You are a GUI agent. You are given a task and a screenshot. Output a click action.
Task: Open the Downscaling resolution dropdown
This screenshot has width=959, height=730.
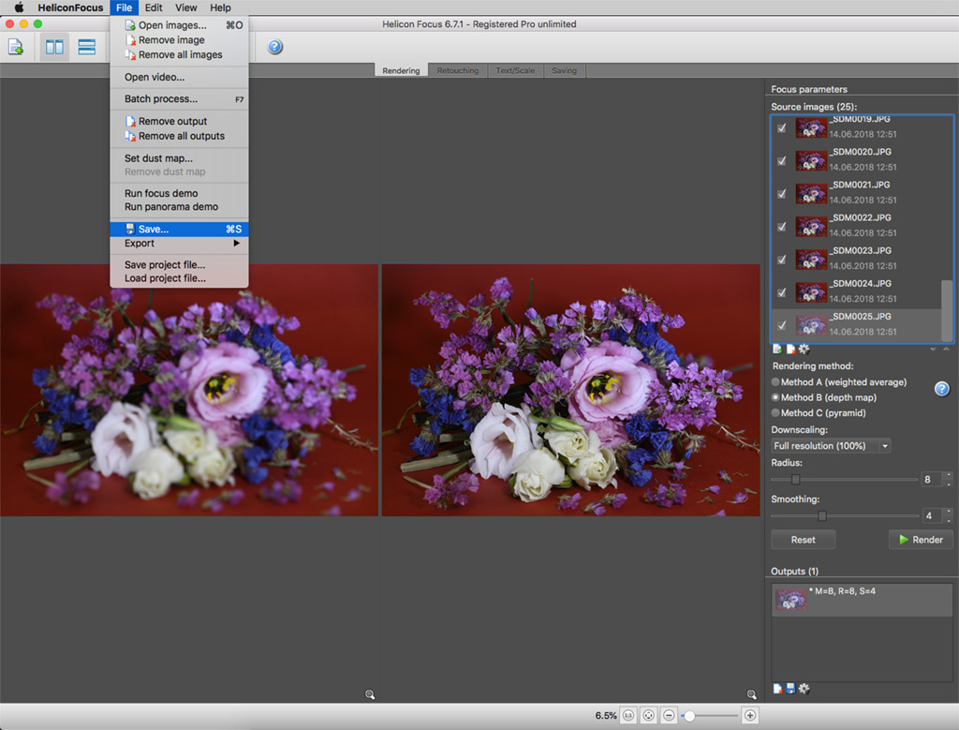(x=831, y=446)
